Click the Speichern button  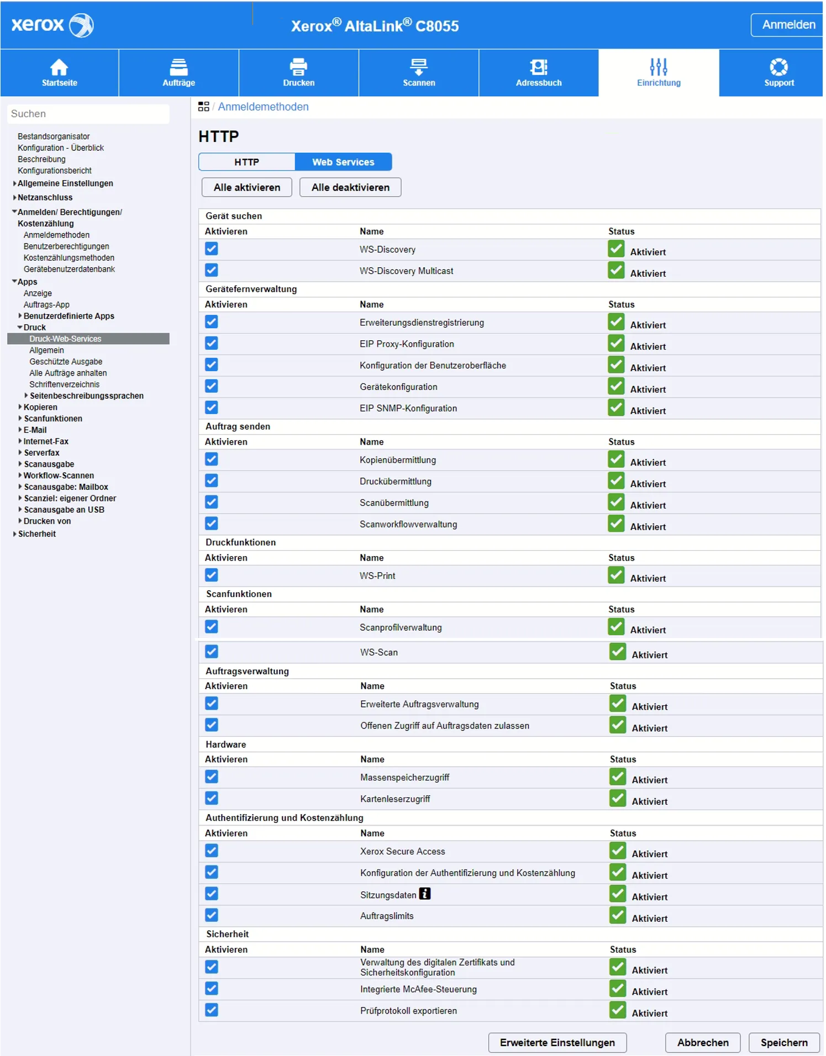pos(783,1043)
